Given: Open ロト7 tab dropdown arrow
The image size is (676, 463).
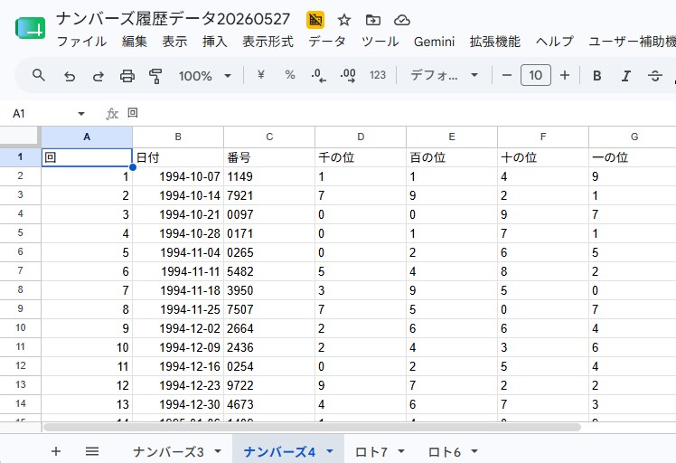Looking at the screenshot, I should point(401,451).
